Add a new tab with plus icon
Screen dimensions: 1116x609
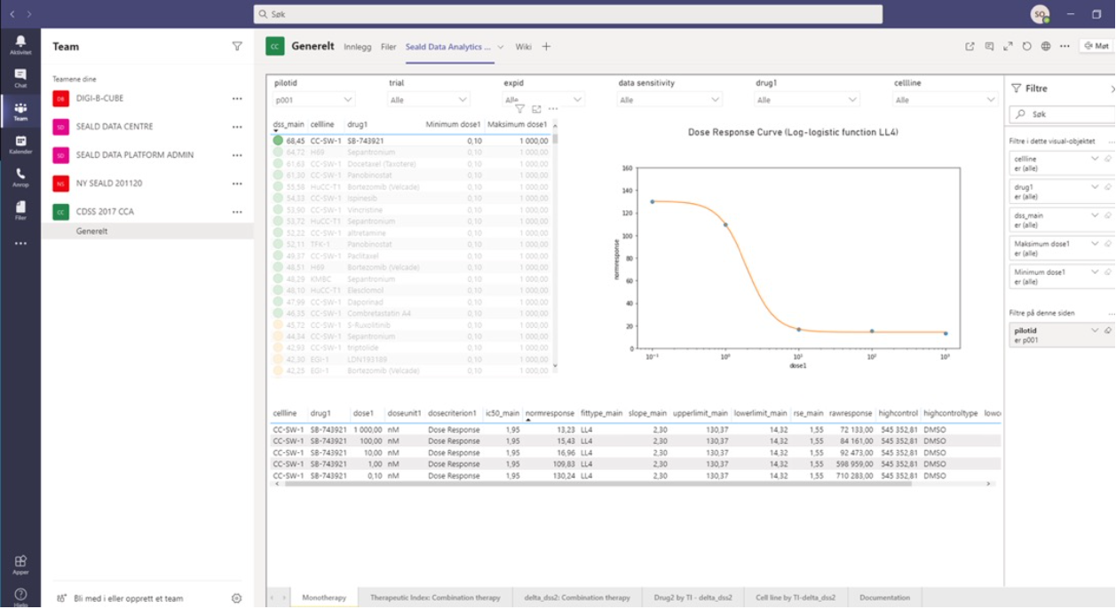[546, 46]
